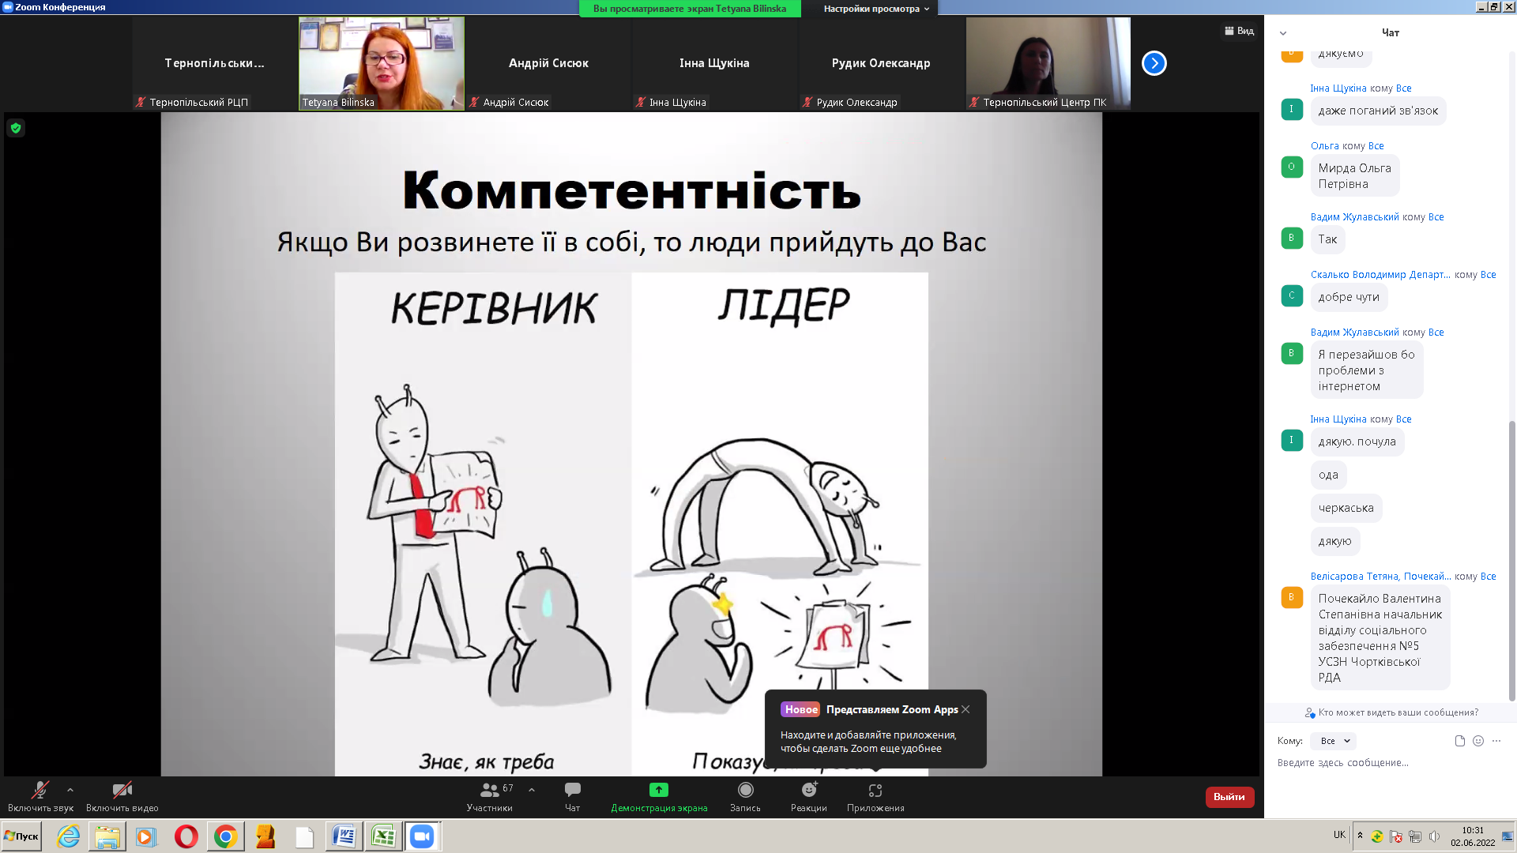The image size is (1517, 853).
Task: Open Internet Explorer from taskbar
Action: point(69,836)
